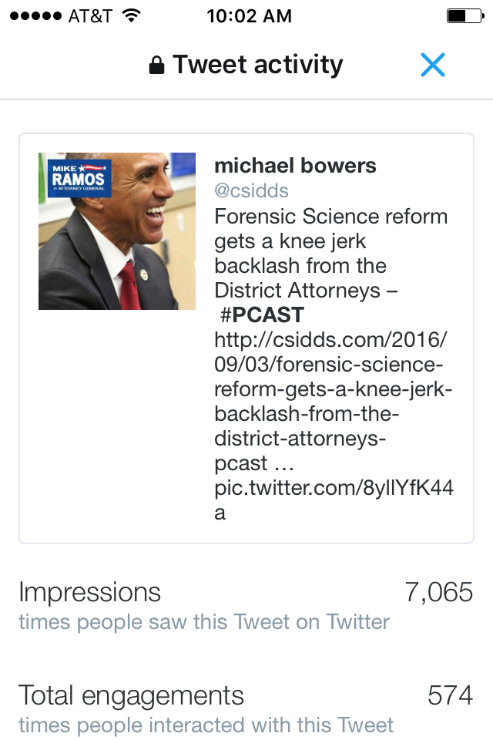Tap the AT&T carrier label

point(90,16)
